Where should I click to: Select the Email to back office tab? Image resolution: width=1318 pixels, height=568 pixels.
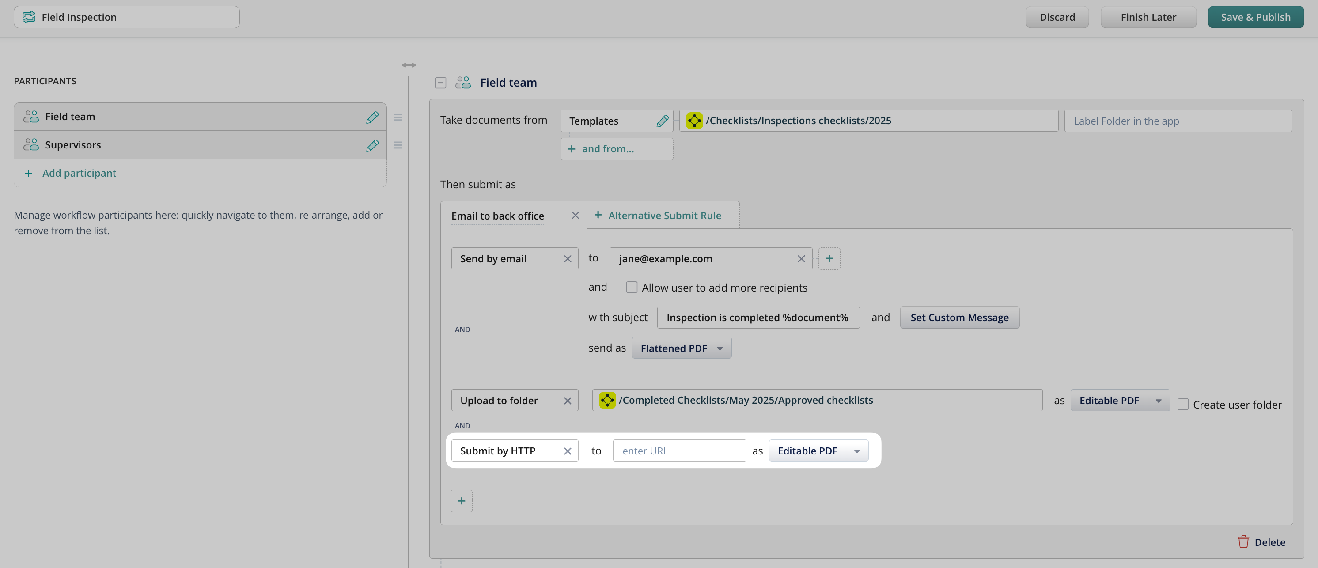coord(497,216)
